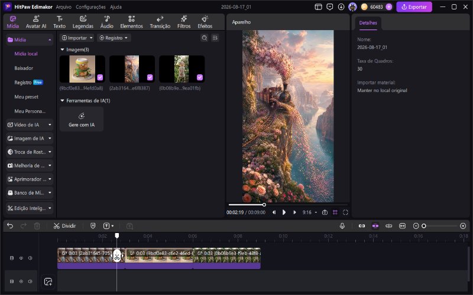Click the redo arrow icon

coord(23,226)
